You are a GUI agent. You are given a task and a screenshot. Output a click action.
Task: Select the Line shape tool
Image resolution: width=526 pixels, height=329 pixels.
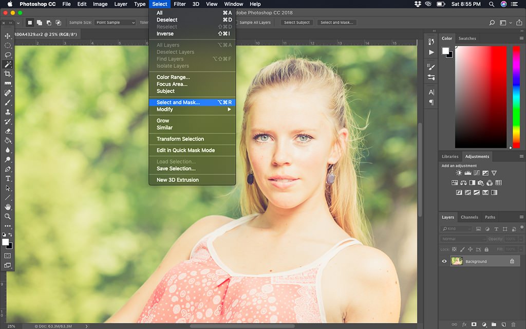[8, 197]
